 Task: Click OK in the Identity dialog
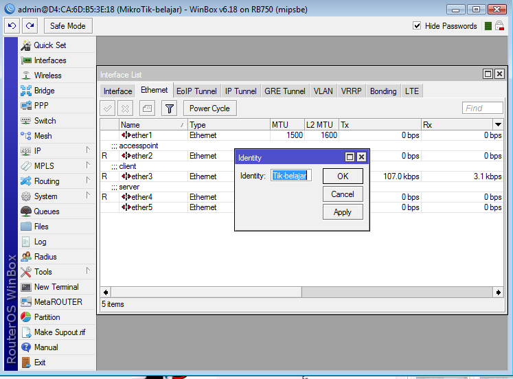343,176
